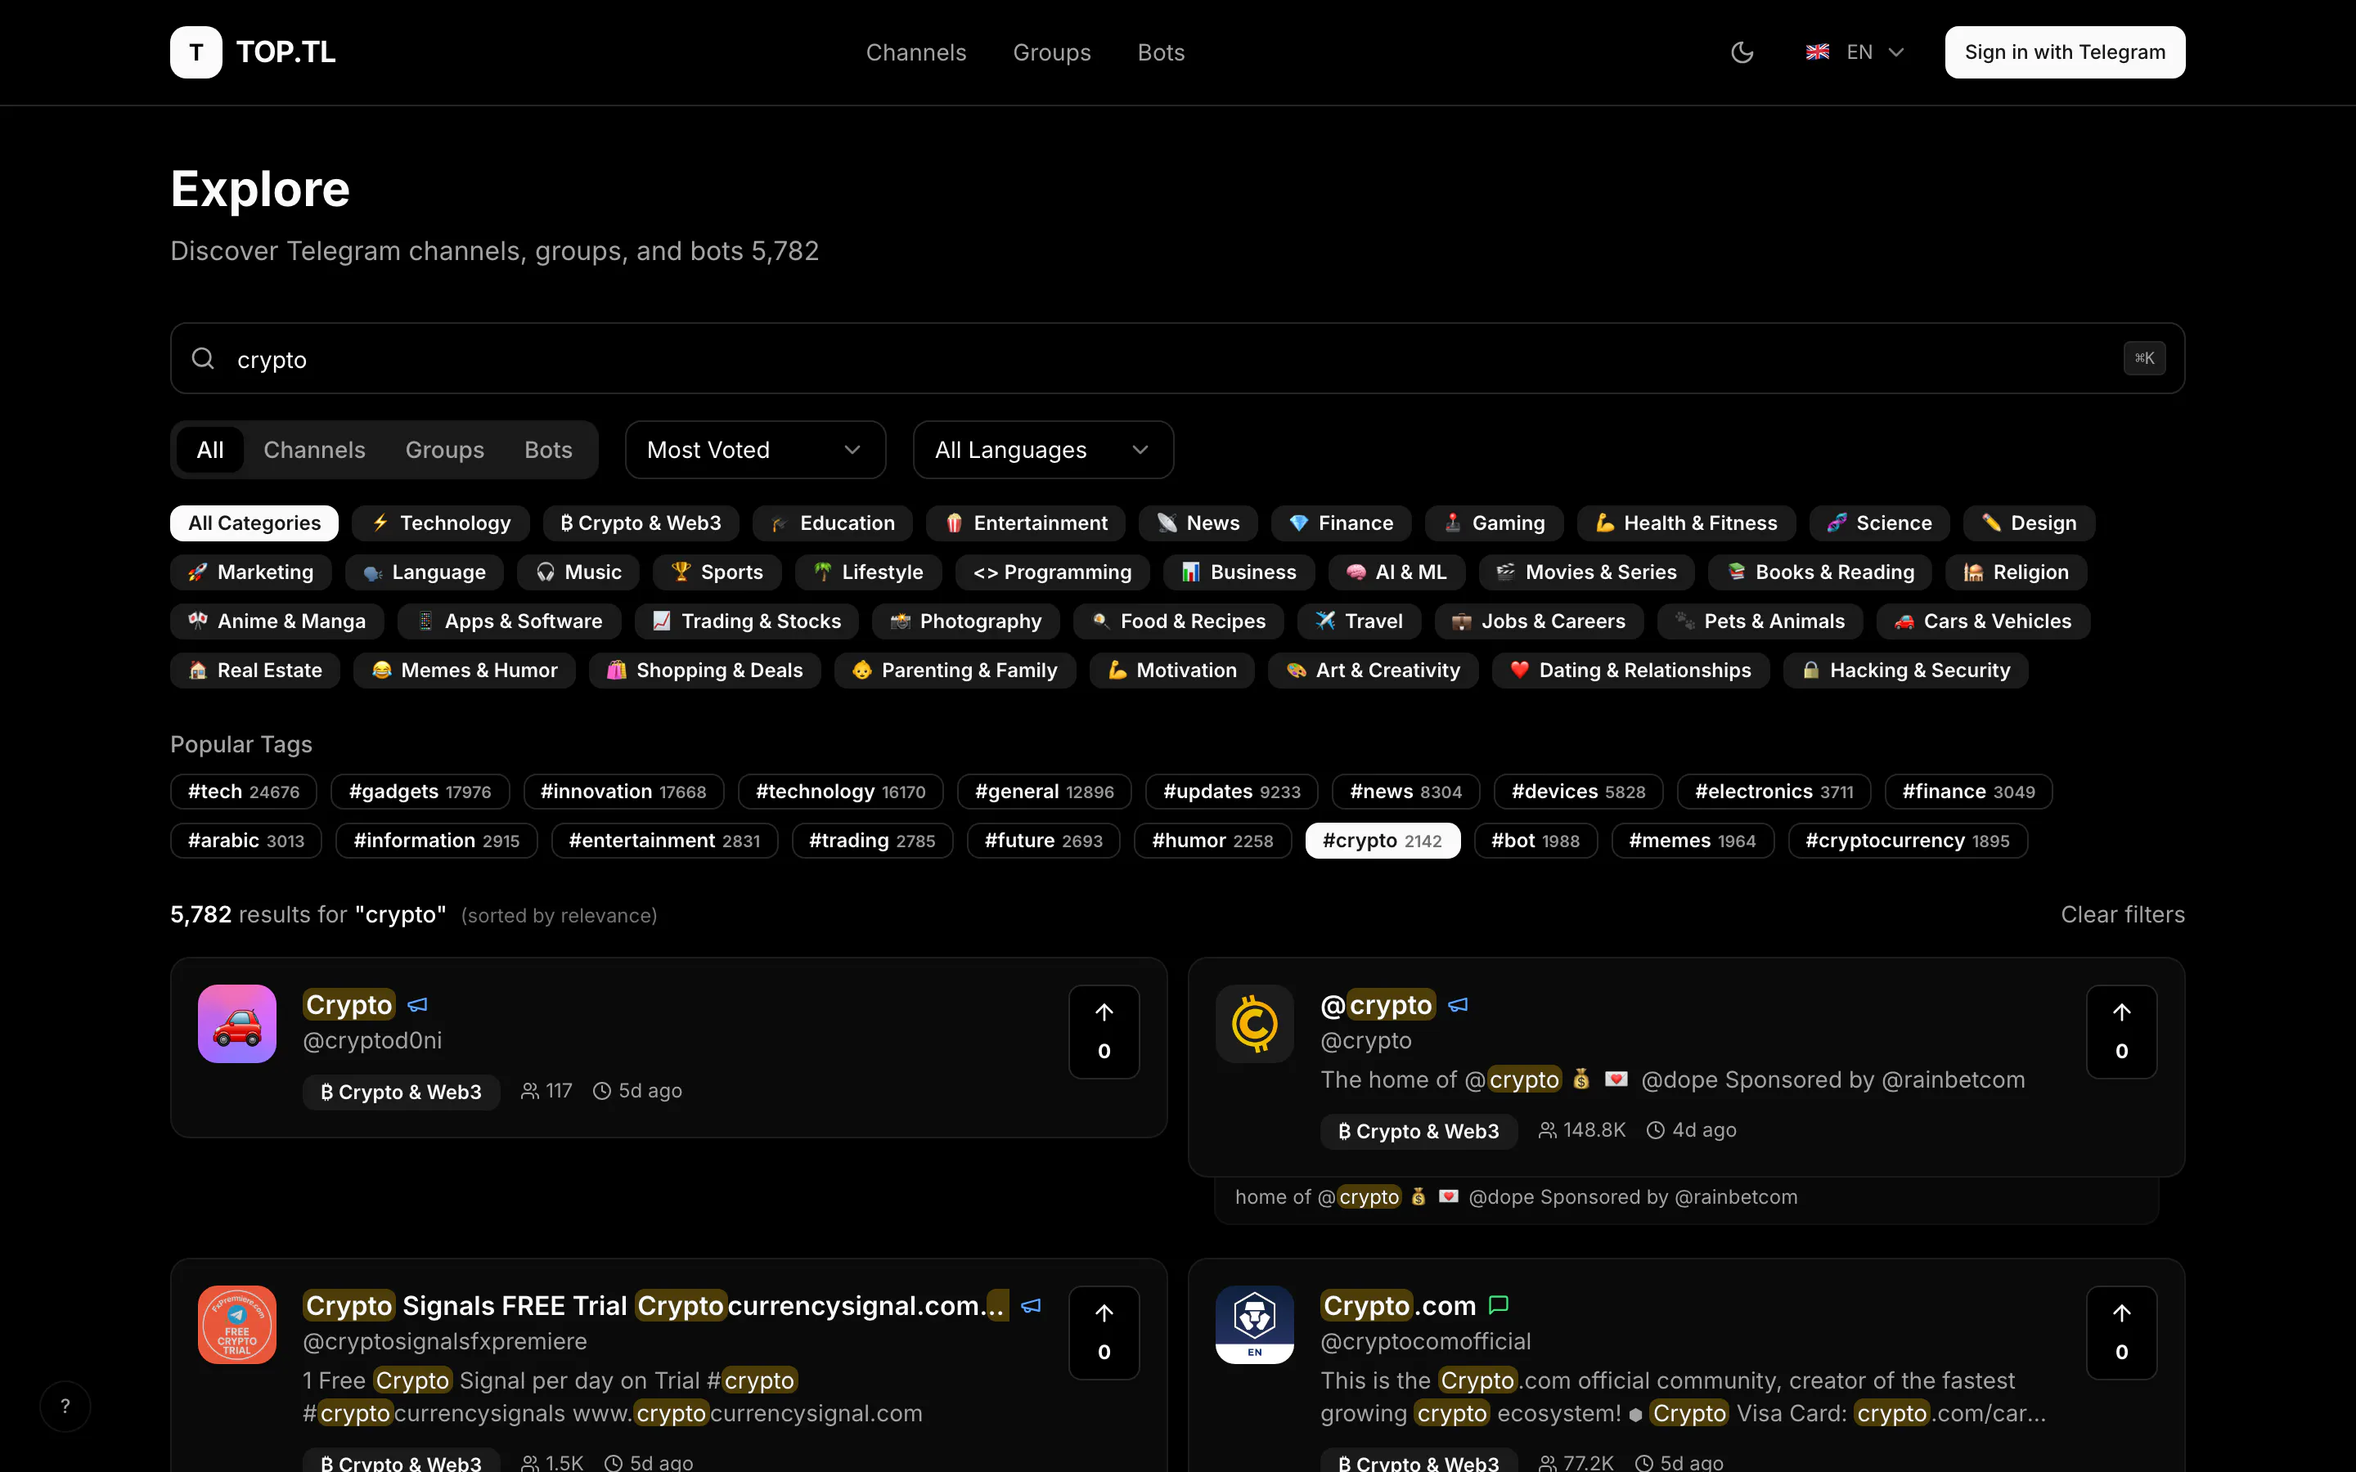Click Crypto & Web3 tag on @crypto card
The height and width of the screenshot is (1472, 2356).
[1419, 1131]
